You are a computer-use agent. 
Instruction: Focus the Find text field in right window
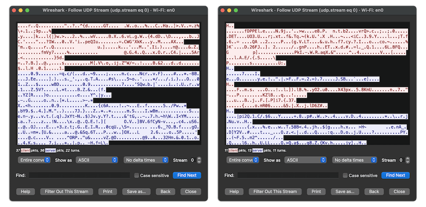pyautogui.click(x=288, y=175)
